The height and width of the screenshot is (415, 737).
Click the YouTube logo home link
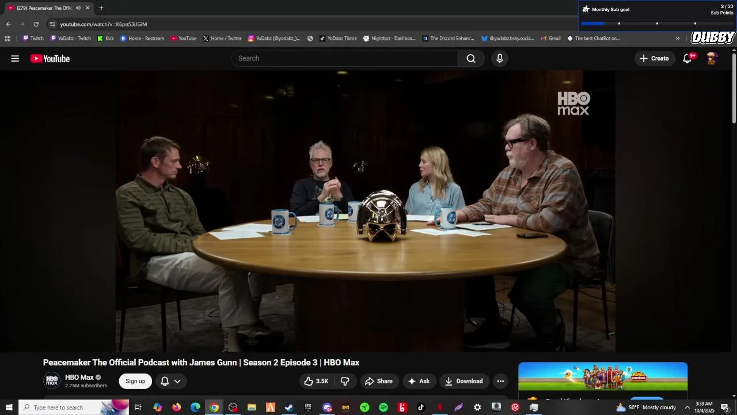click(50, 58)
